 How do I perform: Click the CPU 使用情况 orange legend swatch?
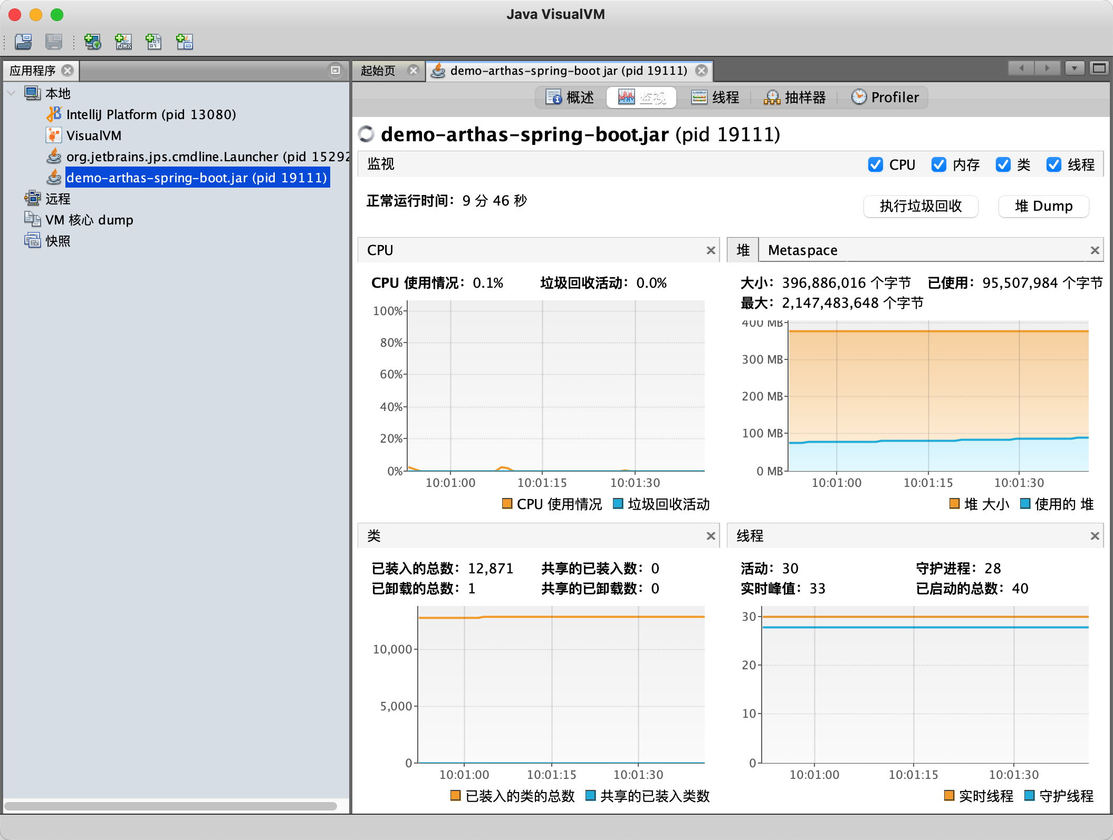coord(507,503)
